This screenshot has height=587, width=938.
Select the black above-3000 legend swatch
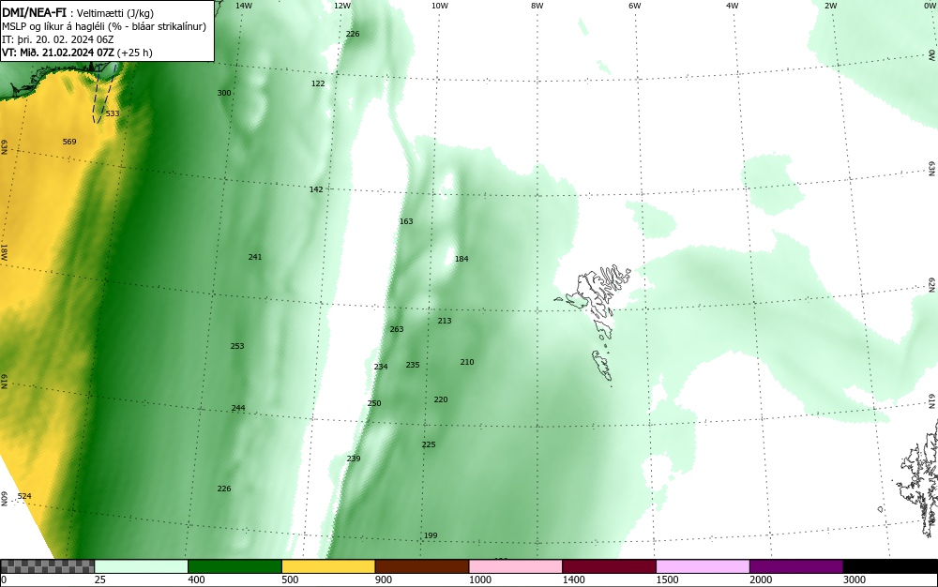pos(890,566)
